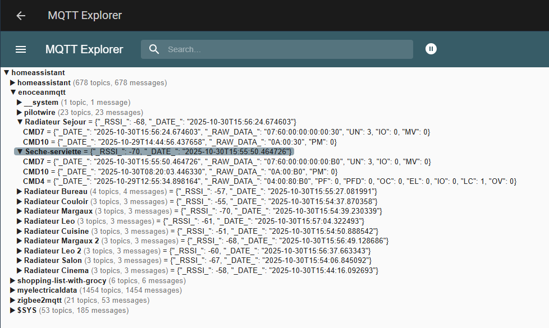Select the Radiateur Margaux 2 topic label
This screenshot has width=549, height=328.
click(x=62, y=241)
